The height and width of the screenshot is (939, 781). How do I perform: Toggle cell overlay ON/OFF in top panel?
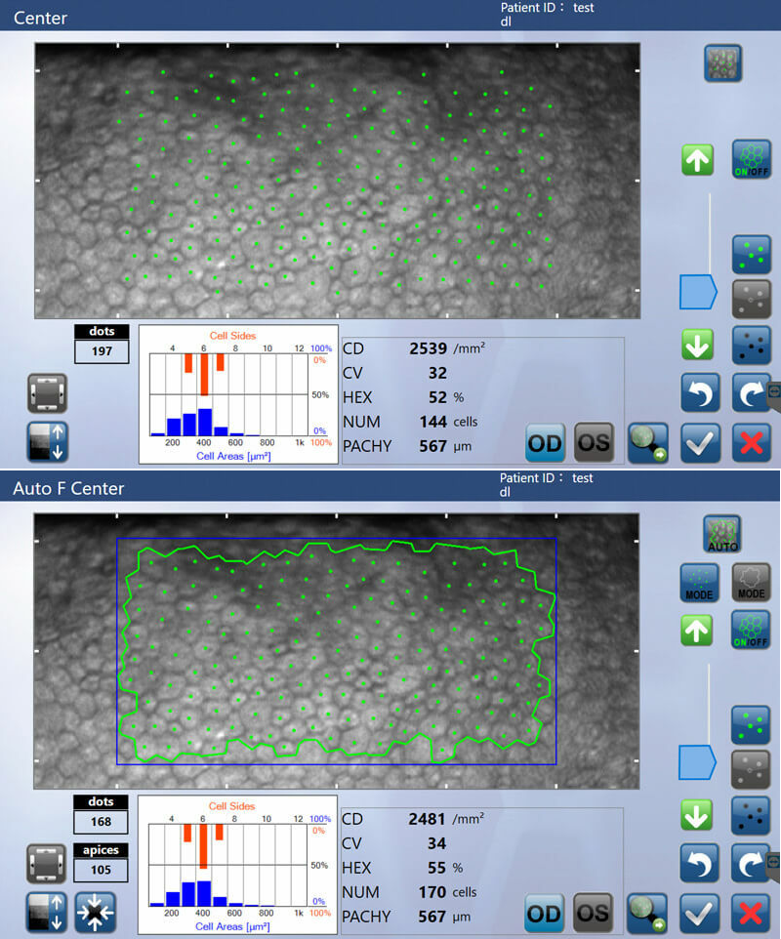point(751,159)
